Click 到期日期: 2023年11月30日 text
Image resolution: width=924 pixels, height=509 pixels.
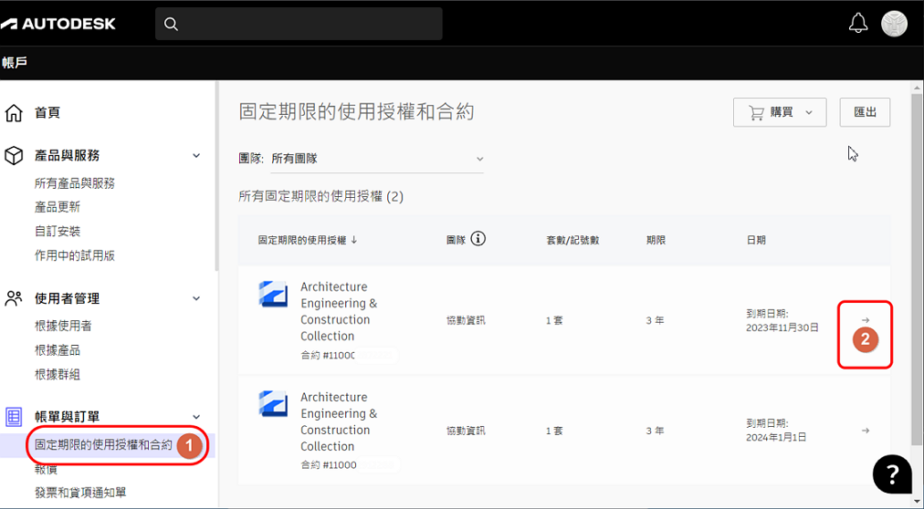(x=782, y=321)
